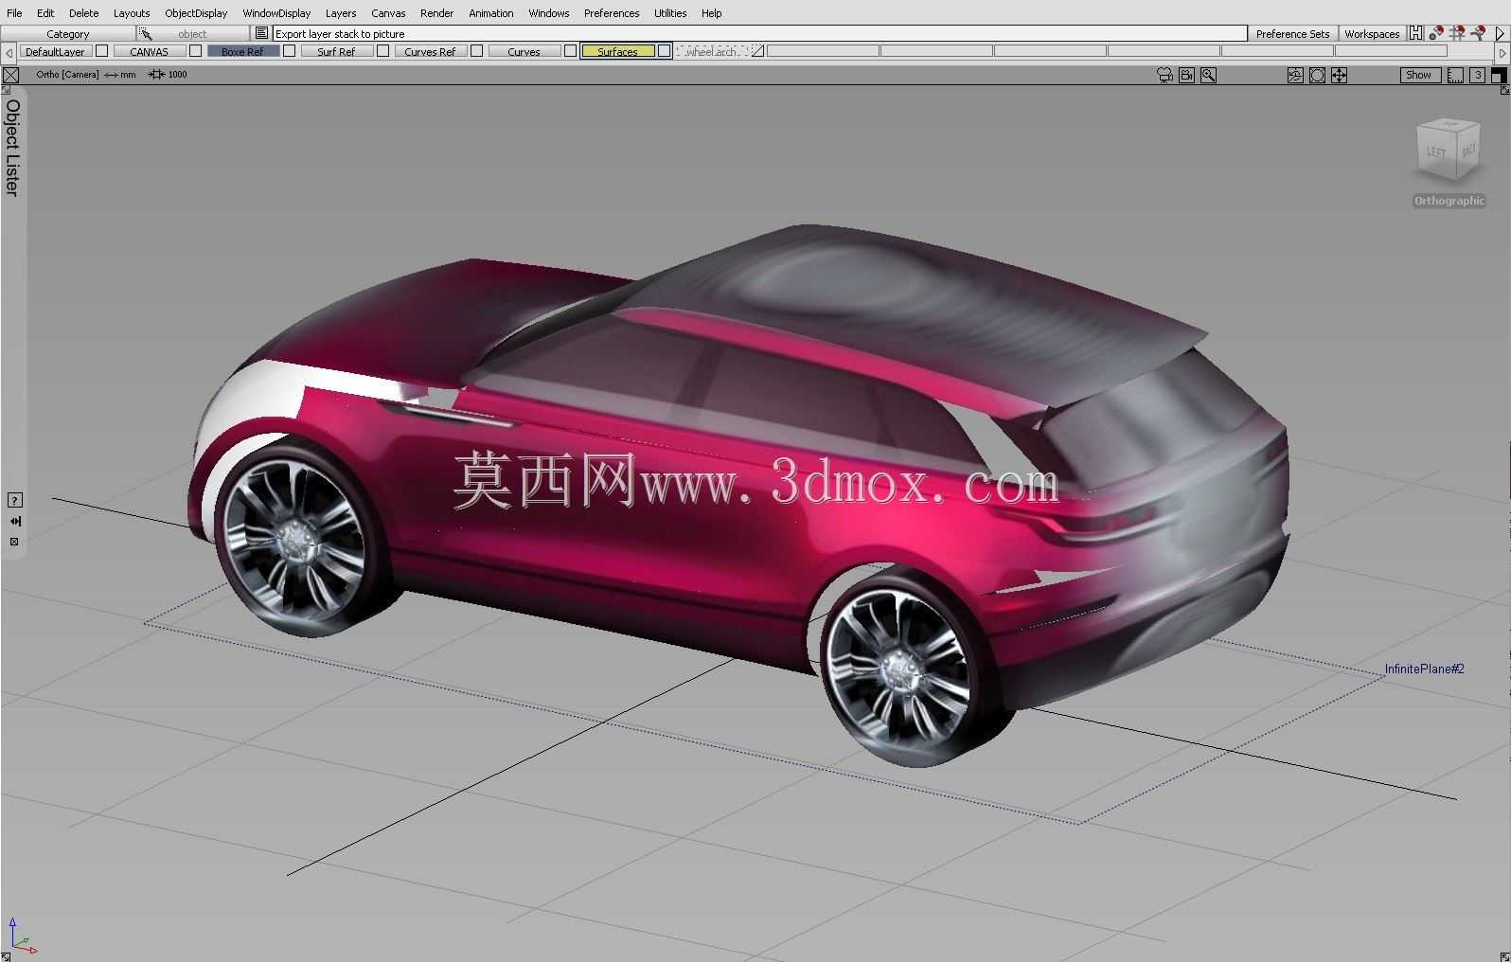Toggle visibility checkbox next to DefaultLayer
The height and width of the screenshot is (963, 1511).
pos(102,51)
